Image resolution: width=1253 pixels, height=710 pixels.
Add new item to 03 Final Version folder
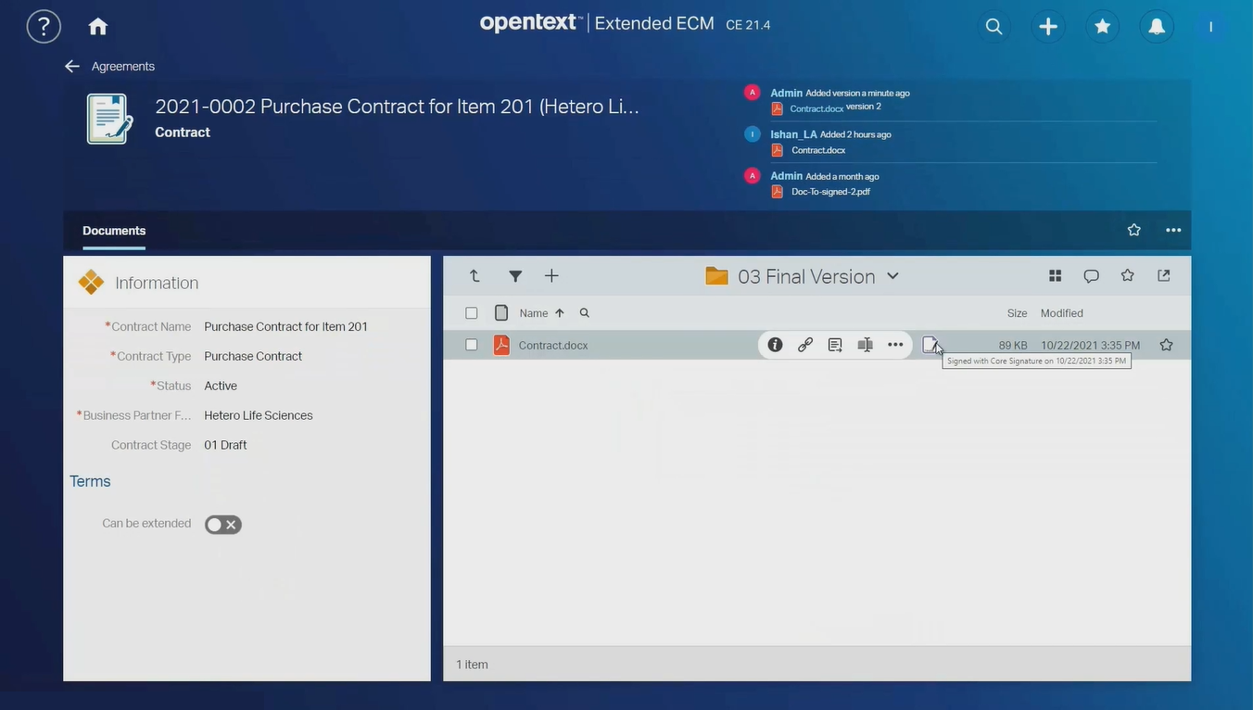[x=551, y=275]
